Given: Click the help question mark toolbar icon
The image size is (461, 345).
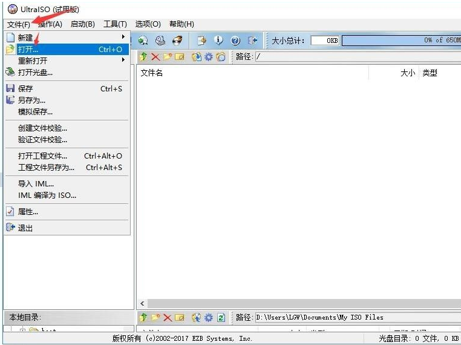Looking at the screenshot, I should tap(235, 41).
